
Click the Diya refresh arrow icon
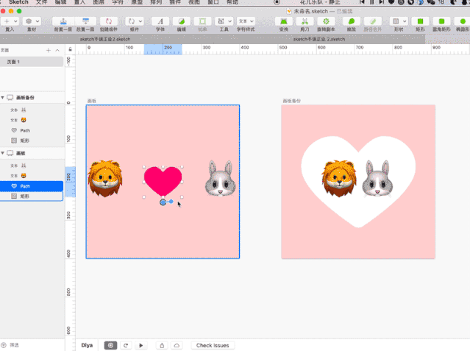point(126,345)
